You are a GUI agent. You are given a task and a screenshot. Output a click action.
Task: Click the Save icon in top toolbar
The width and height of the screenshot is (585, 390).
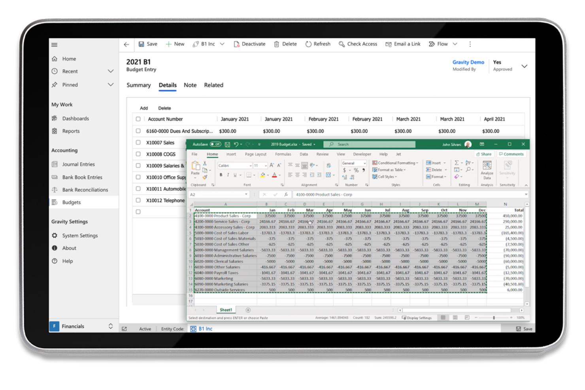point(142,44)
